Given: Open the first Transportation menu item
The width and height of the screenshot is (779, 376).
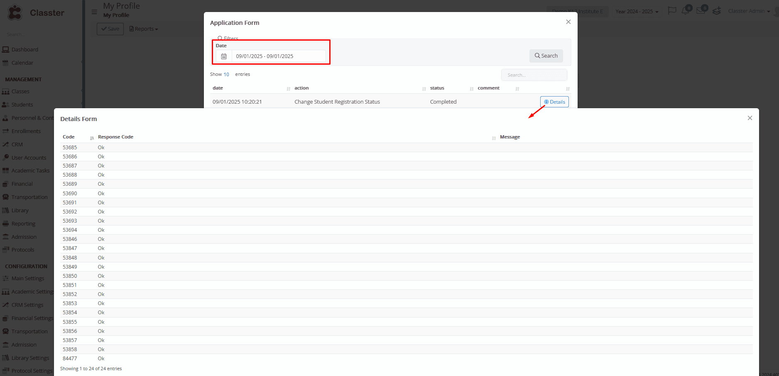Looking at the screenshot, I should (x=29, y=197).
